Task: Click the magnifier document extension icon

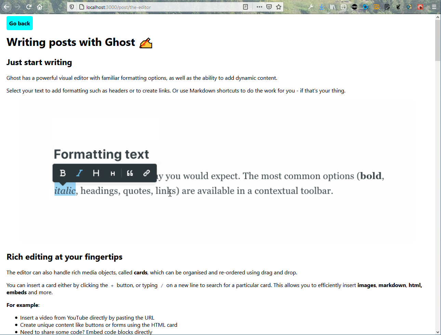Action: [x=409, y=7]
